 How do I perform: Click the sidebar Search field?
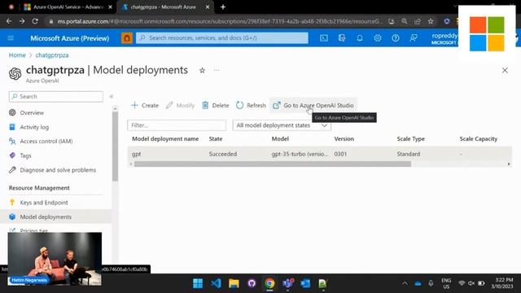[x=56, y=96]
